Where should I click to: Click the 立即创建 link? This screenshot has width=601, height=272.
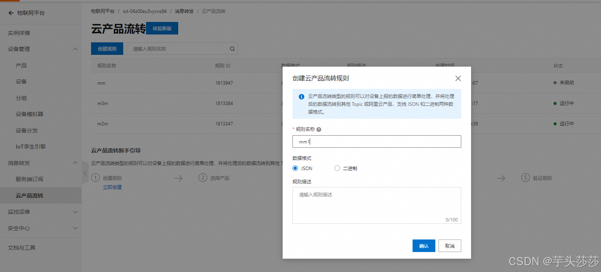click(112, 187)
